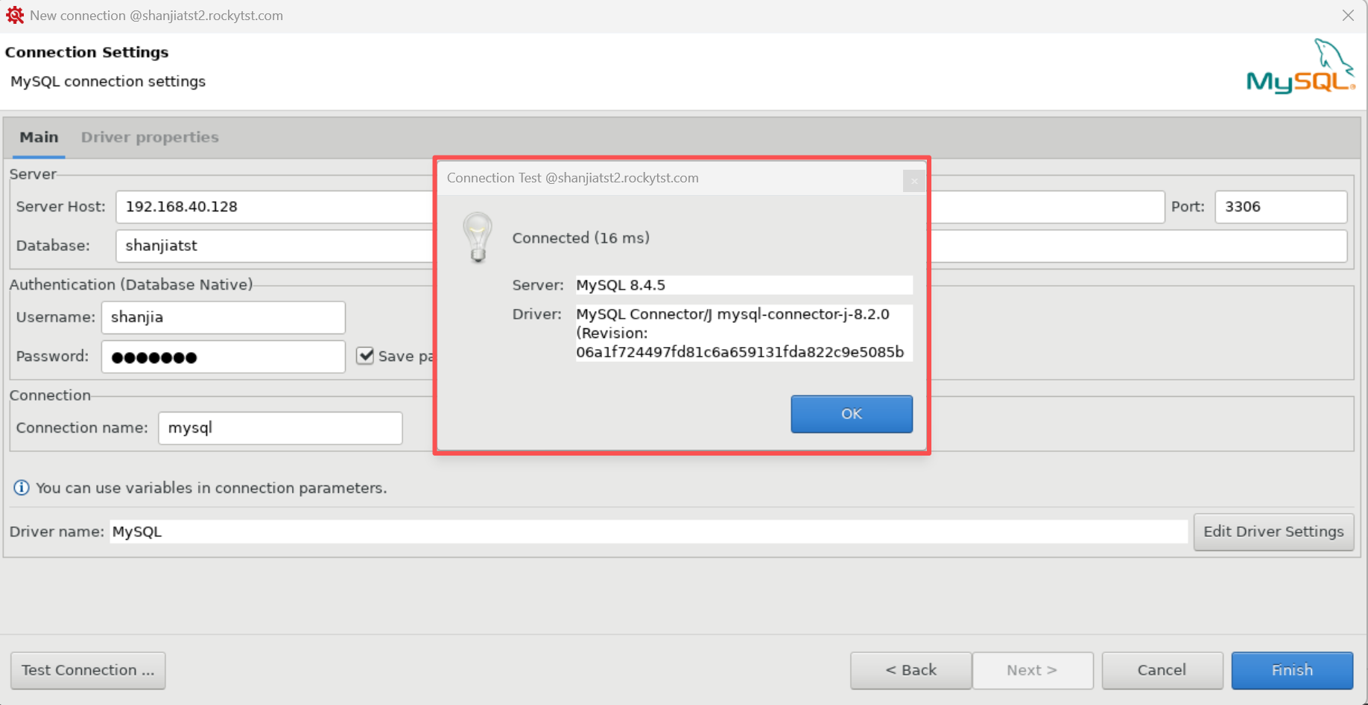
Task: Click the variables in connection parameters hint
Action: point(211,488)
